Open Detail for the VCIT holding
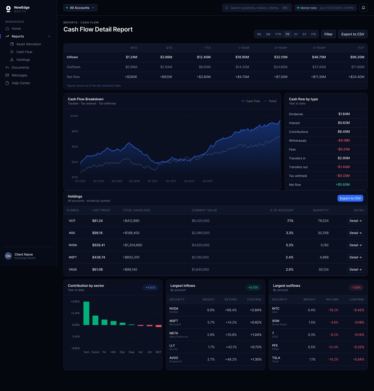The image size is (374, 391). pos(356,221)
